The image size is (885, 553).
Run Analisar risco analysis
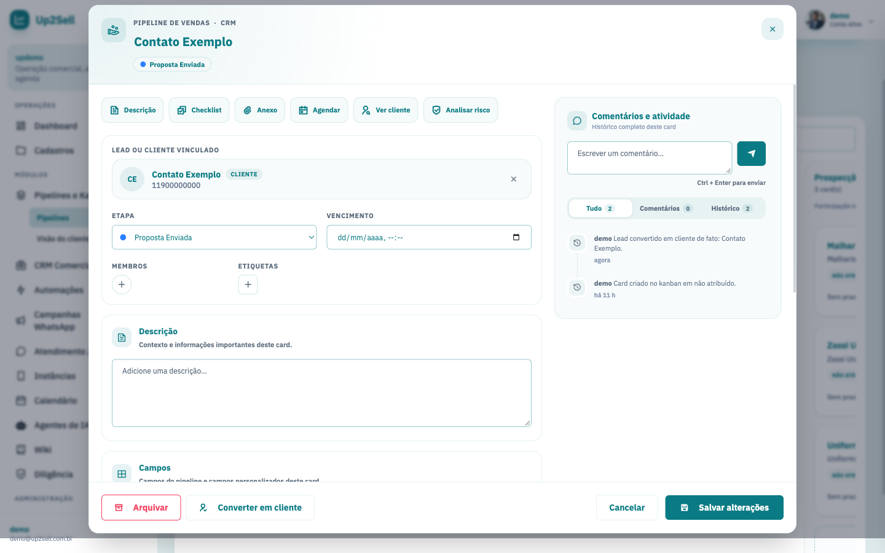click(461, 110)
